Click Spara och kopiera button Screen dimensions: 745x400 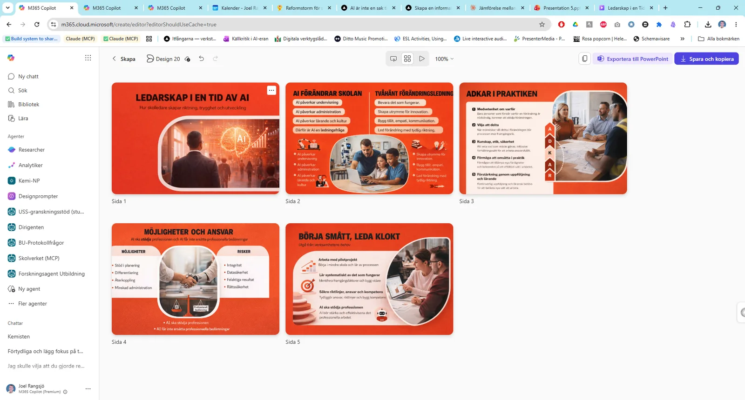pos(706,59)
